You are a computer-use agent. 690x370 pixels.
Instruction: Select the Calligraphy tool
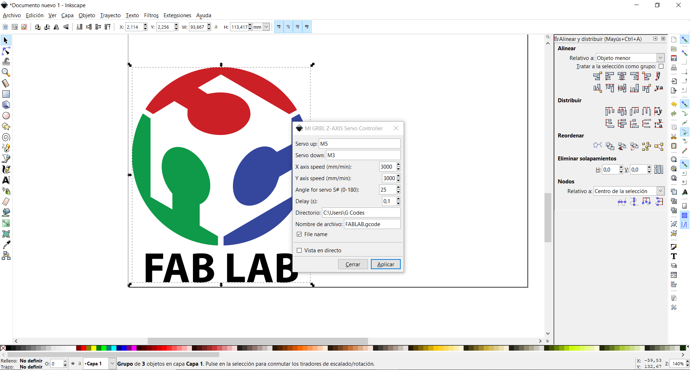click(x=6, y=169)
